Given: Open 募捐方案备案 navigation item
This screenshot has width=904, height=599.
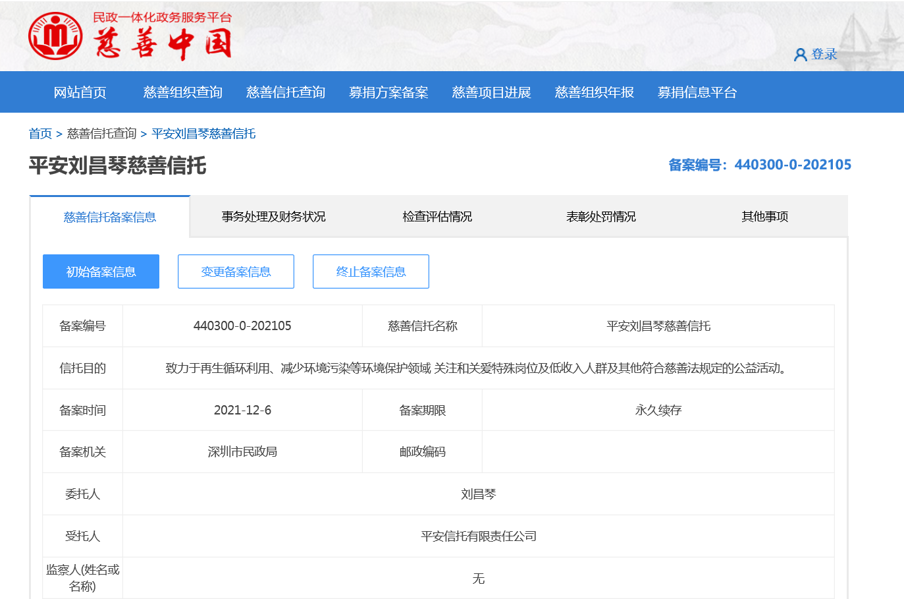Looking at the screenshot, I should (388, 92).
